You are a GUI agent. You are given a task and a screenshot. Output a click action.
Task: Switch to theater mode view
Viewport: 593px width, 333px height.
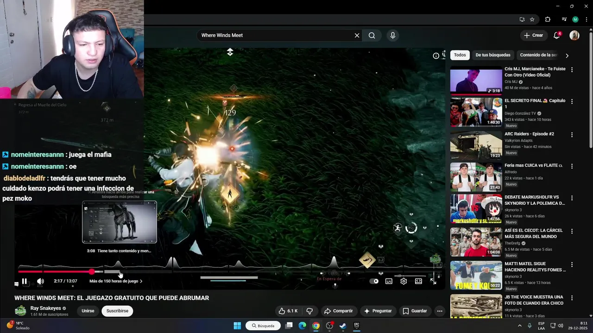(418, 281)
